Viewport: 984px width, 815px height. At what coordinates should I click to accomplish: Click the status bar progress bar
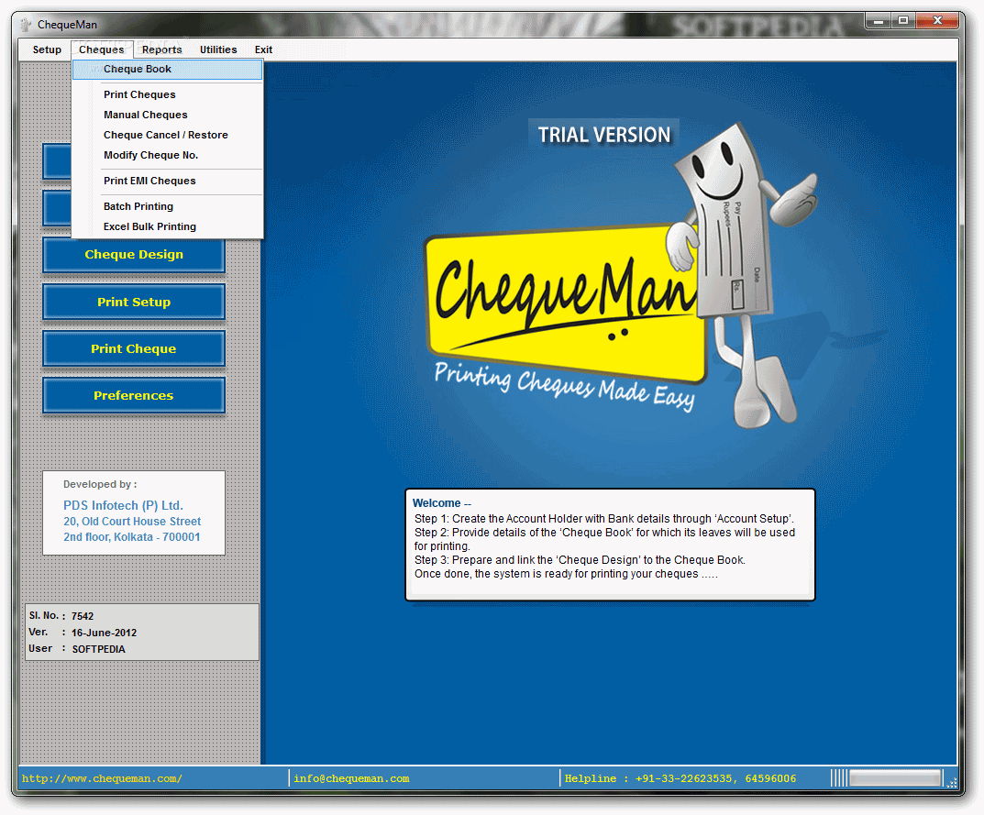(896, 778)
